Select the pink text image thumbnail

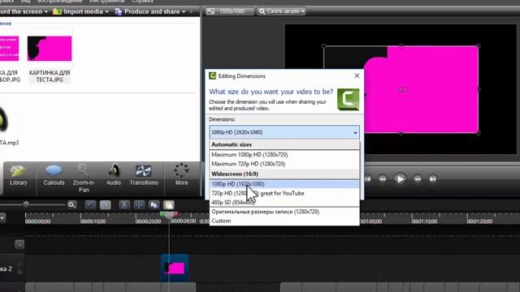(x=9, y=49)
